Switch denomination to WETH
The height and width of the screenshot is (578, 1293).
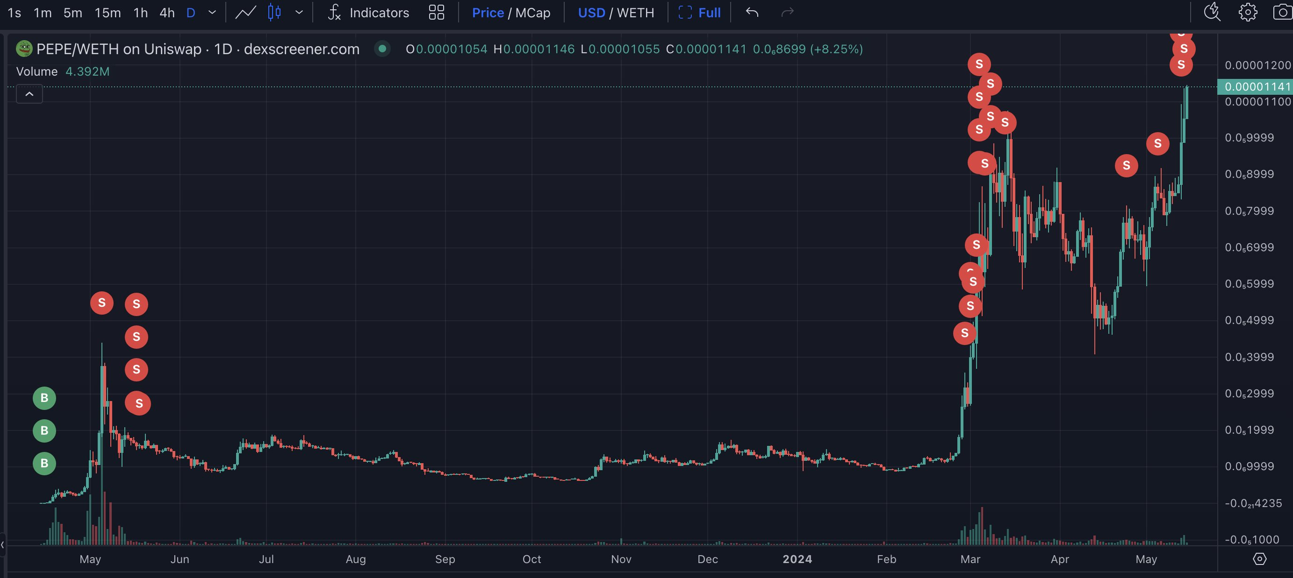pyautogui.click(x=635, y=13)
